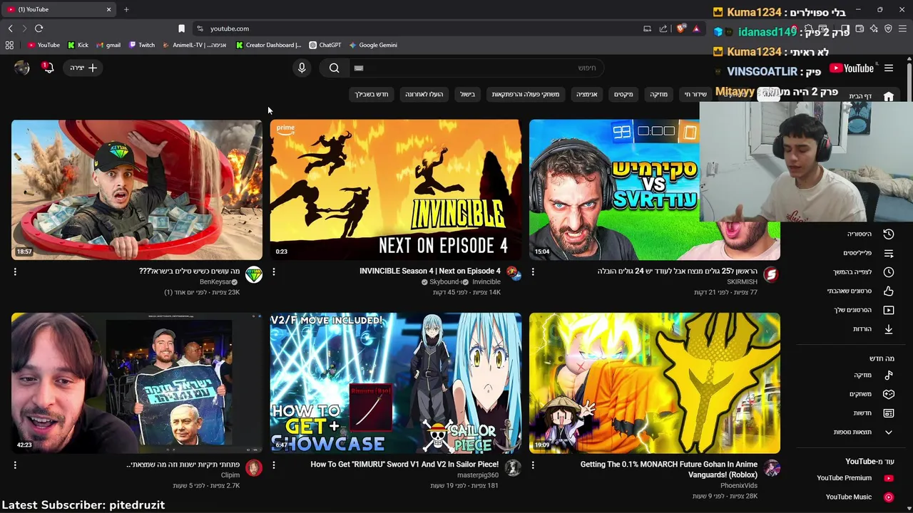This screenshot has width=913, height=513.
Task: Reload the YouTube page
Action: [39, 28]
